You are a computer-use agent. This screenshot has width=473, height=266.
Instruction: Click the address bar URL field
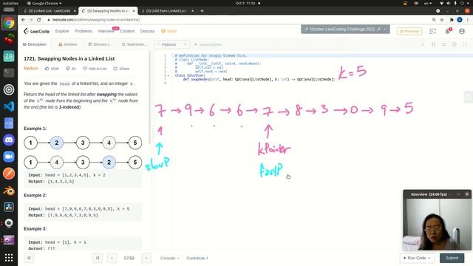(238, 20)
